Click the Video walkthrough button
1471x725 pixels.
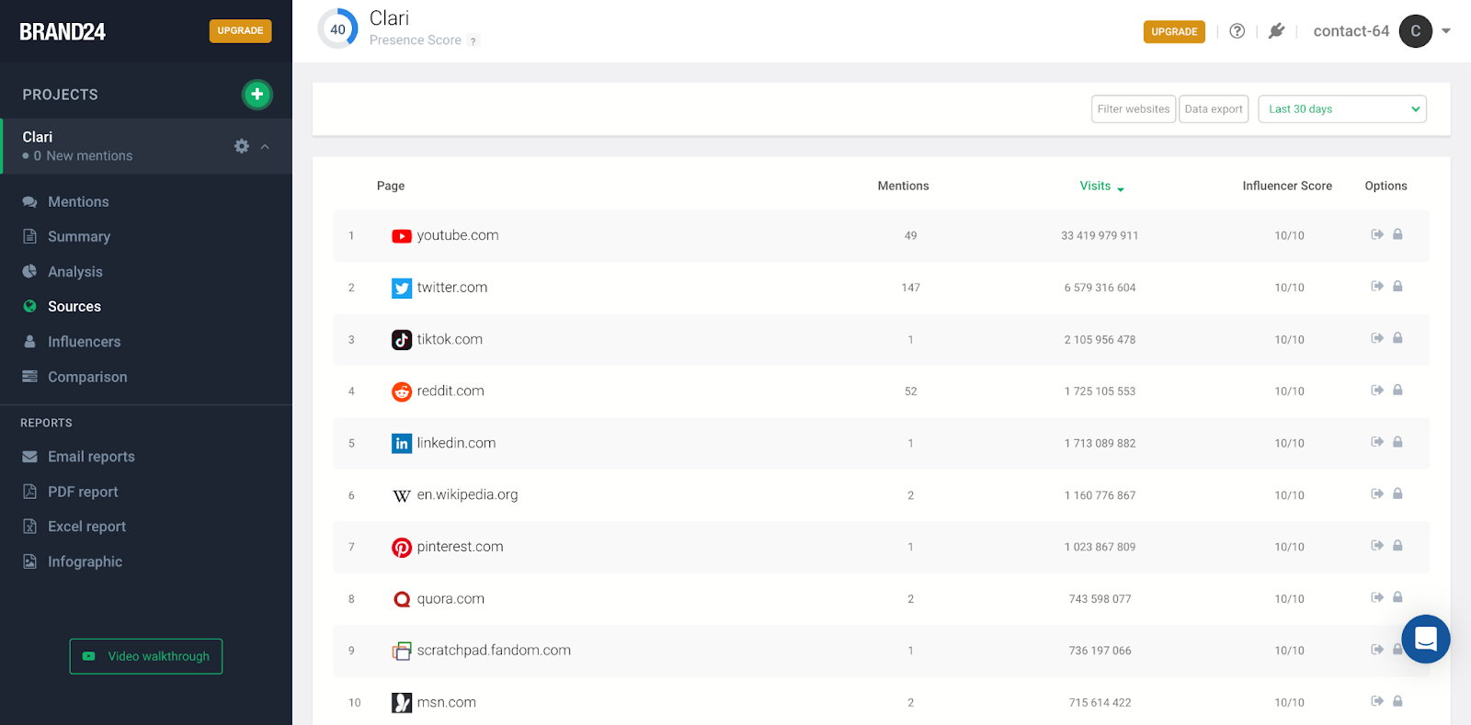146,656
